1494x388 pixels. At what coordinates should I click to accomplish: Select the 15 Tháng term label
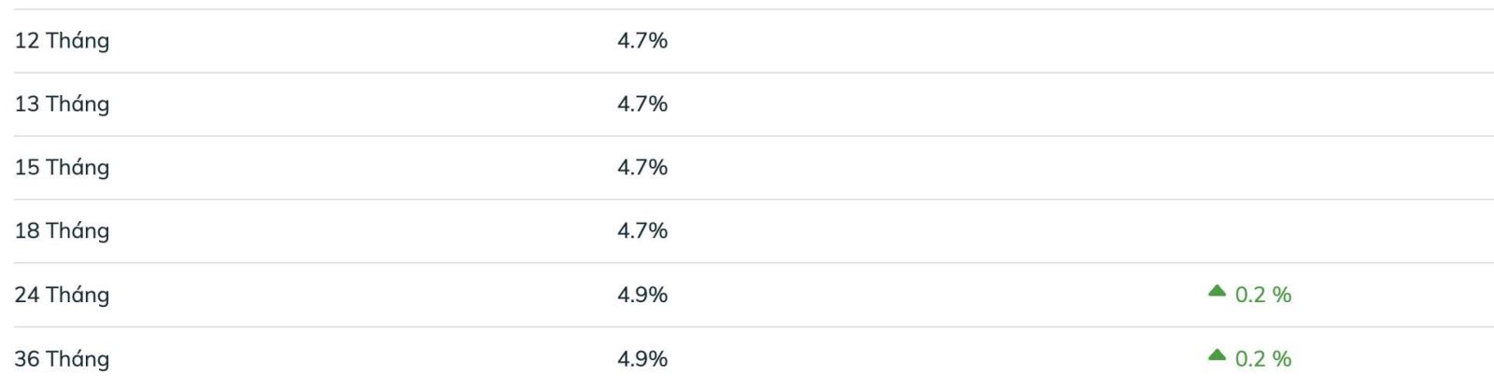pos(62,168)
